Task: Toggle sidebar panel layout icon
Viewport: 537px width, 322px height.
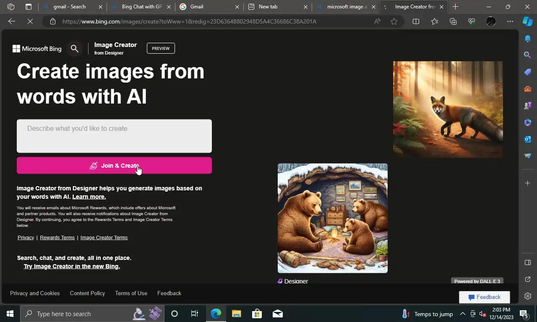Action: coord(528,262)
